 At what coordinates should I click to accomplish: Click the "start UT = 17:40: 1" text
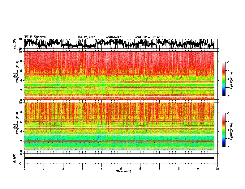pyautogui.click(x=149, y=37)
